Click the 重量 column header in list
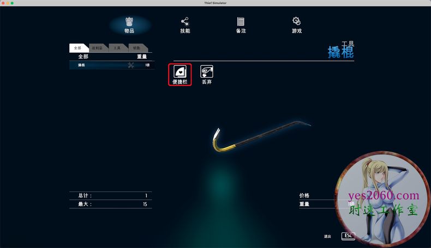Screen dimensions: 431x248 click(141, 57)
